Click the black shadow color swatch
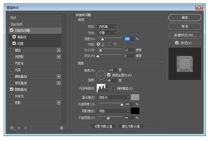208x141 pixels. [x=135, y=111]
